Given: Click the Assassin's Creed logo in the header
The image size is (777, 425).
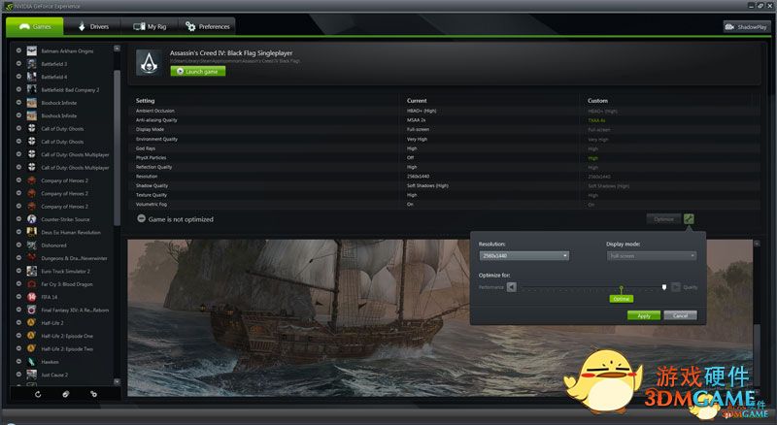Looking at the screenshot, I should pyautogui.click(x=149, y=62).
